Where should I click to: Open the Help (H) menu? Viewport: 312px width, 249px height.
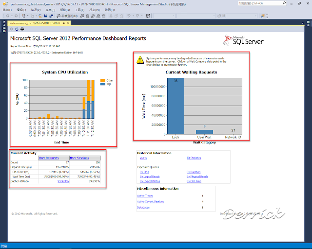coord(110,10)
